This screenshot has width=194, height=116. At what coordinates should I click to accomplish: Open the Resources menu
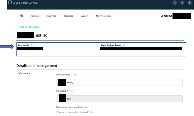coord(68,16)
